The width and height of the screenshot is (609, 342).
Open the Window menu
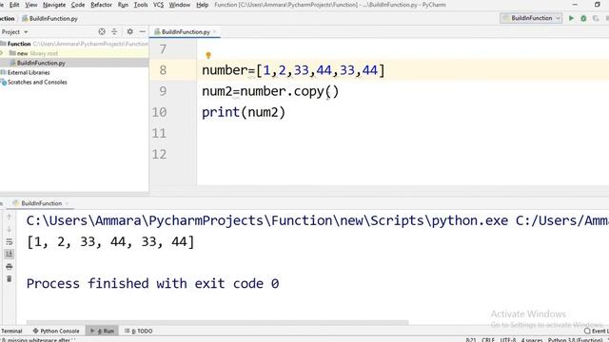click(x=180, y=5)
